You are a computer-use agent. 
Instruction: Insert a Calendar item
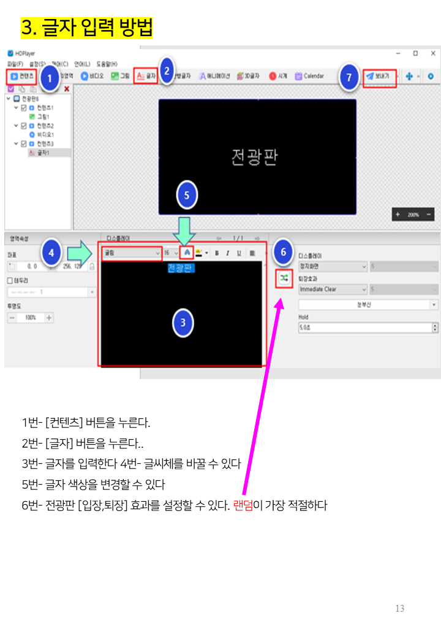(309, 77)
